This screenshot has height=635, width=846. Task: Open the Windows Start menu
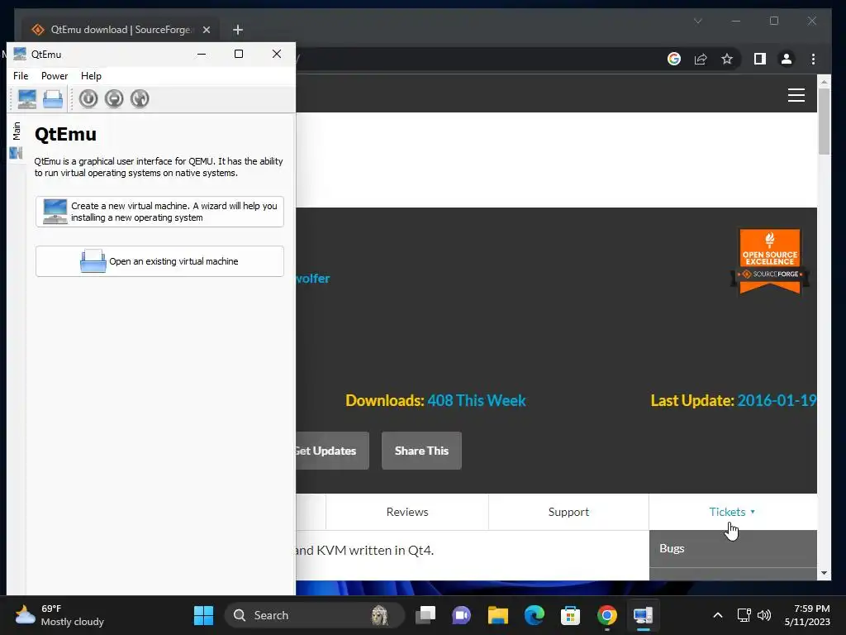pos(204,615)
